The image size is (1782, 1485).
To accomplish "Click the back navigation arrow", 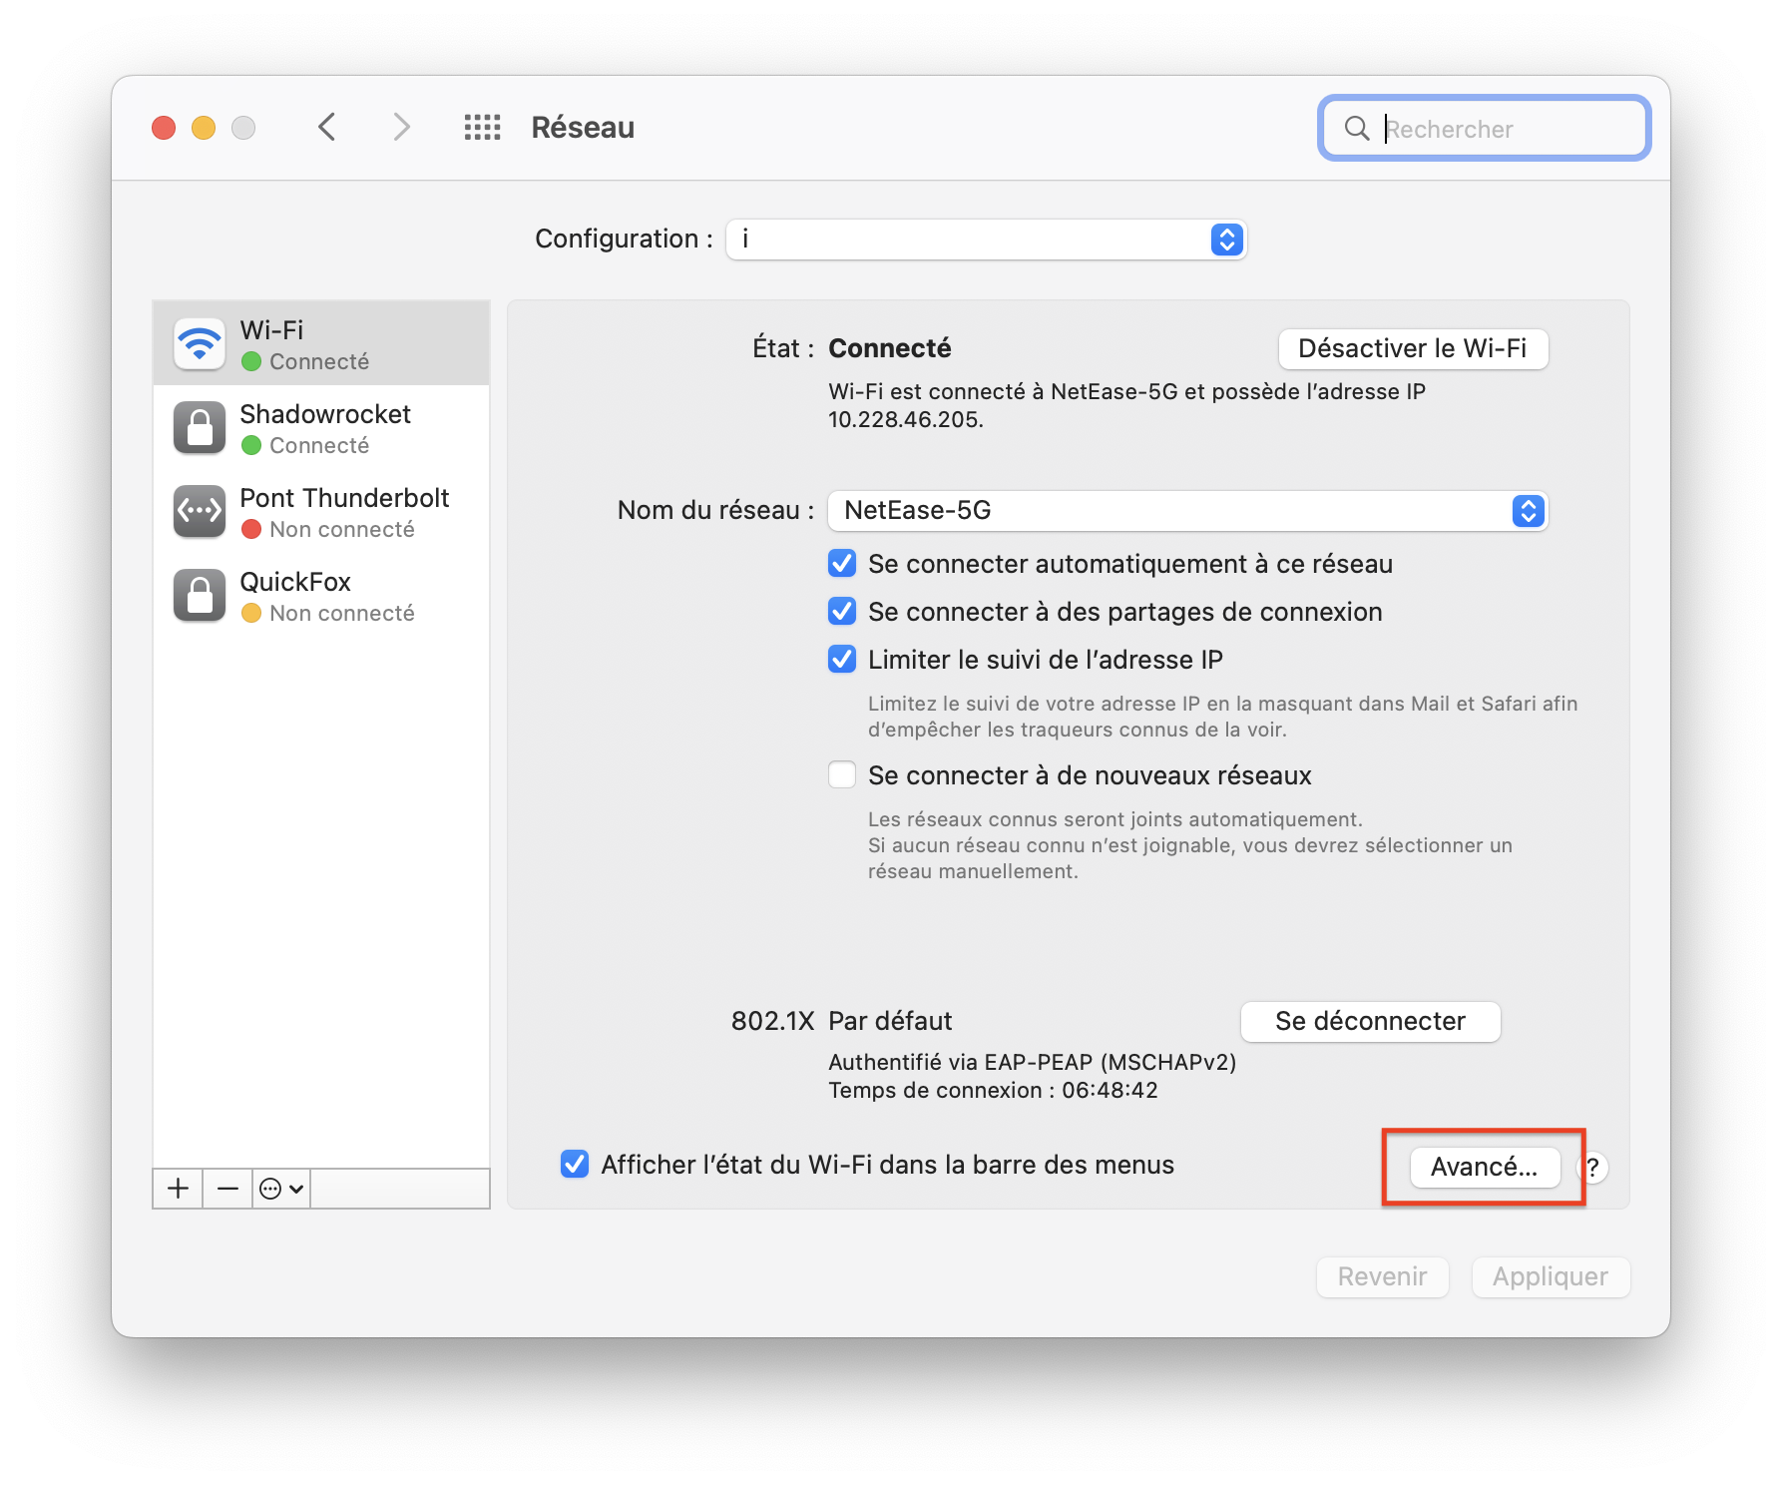I will (x=326, y=127).
